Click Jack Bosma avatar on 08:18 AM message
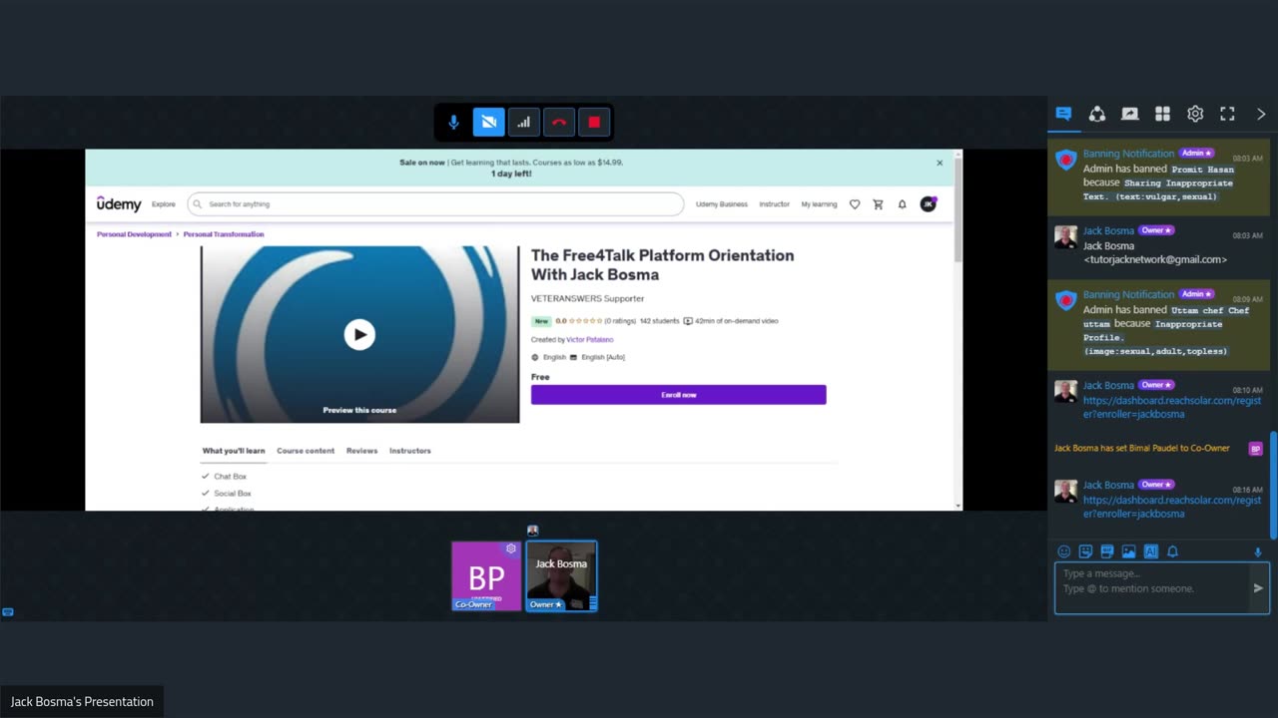Screen dimensions: 1278x718 [1066, 491]
